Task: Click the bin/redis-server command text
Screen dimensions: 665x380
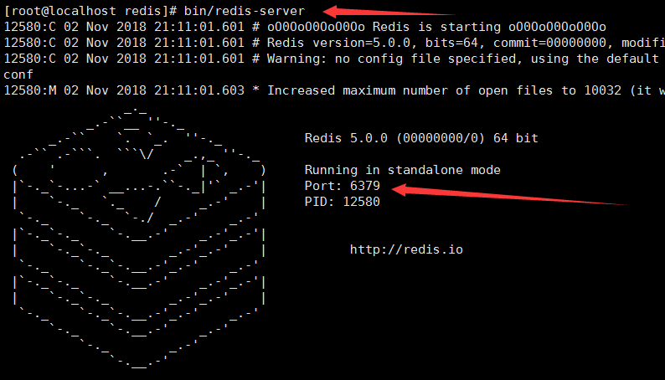Action: (x=257, y=11)
